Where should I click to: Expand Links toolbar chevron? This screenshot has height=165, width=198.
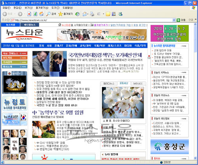tap(196, 19)
